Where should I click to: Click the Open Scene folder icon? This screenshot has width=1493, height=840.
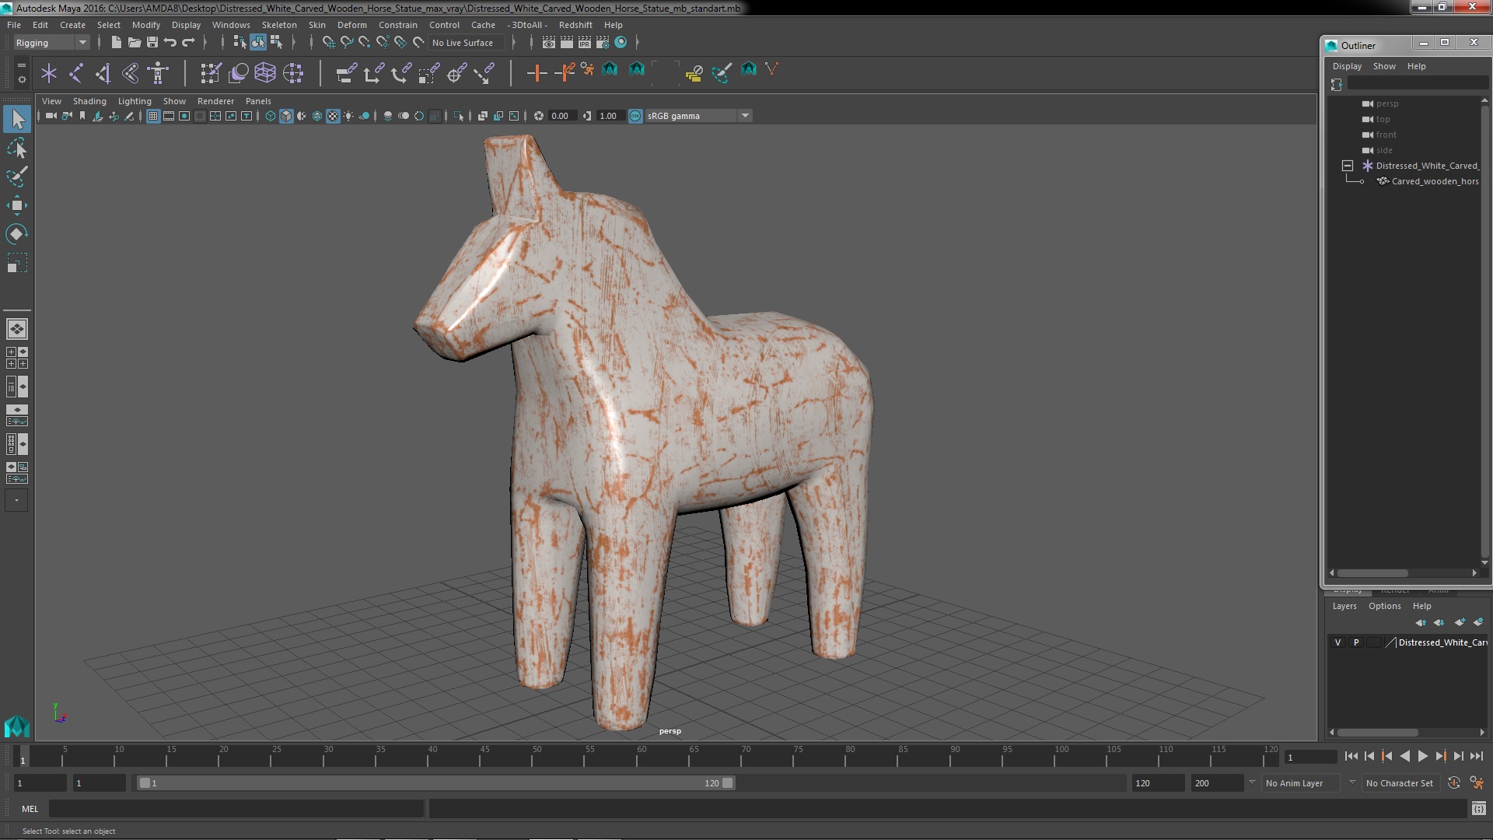tap(134, 42)
